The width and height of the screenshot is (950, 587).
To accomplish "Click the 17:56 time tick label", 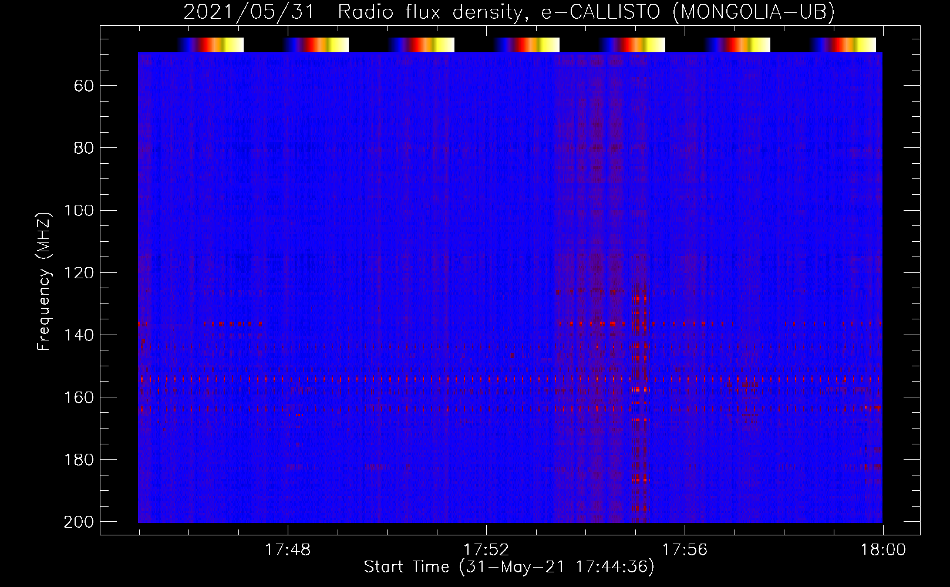I will 685,550.
